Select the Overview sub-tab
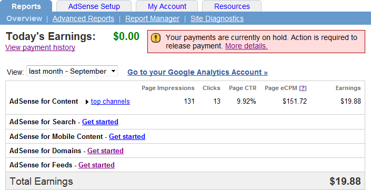 pos(24,18)
